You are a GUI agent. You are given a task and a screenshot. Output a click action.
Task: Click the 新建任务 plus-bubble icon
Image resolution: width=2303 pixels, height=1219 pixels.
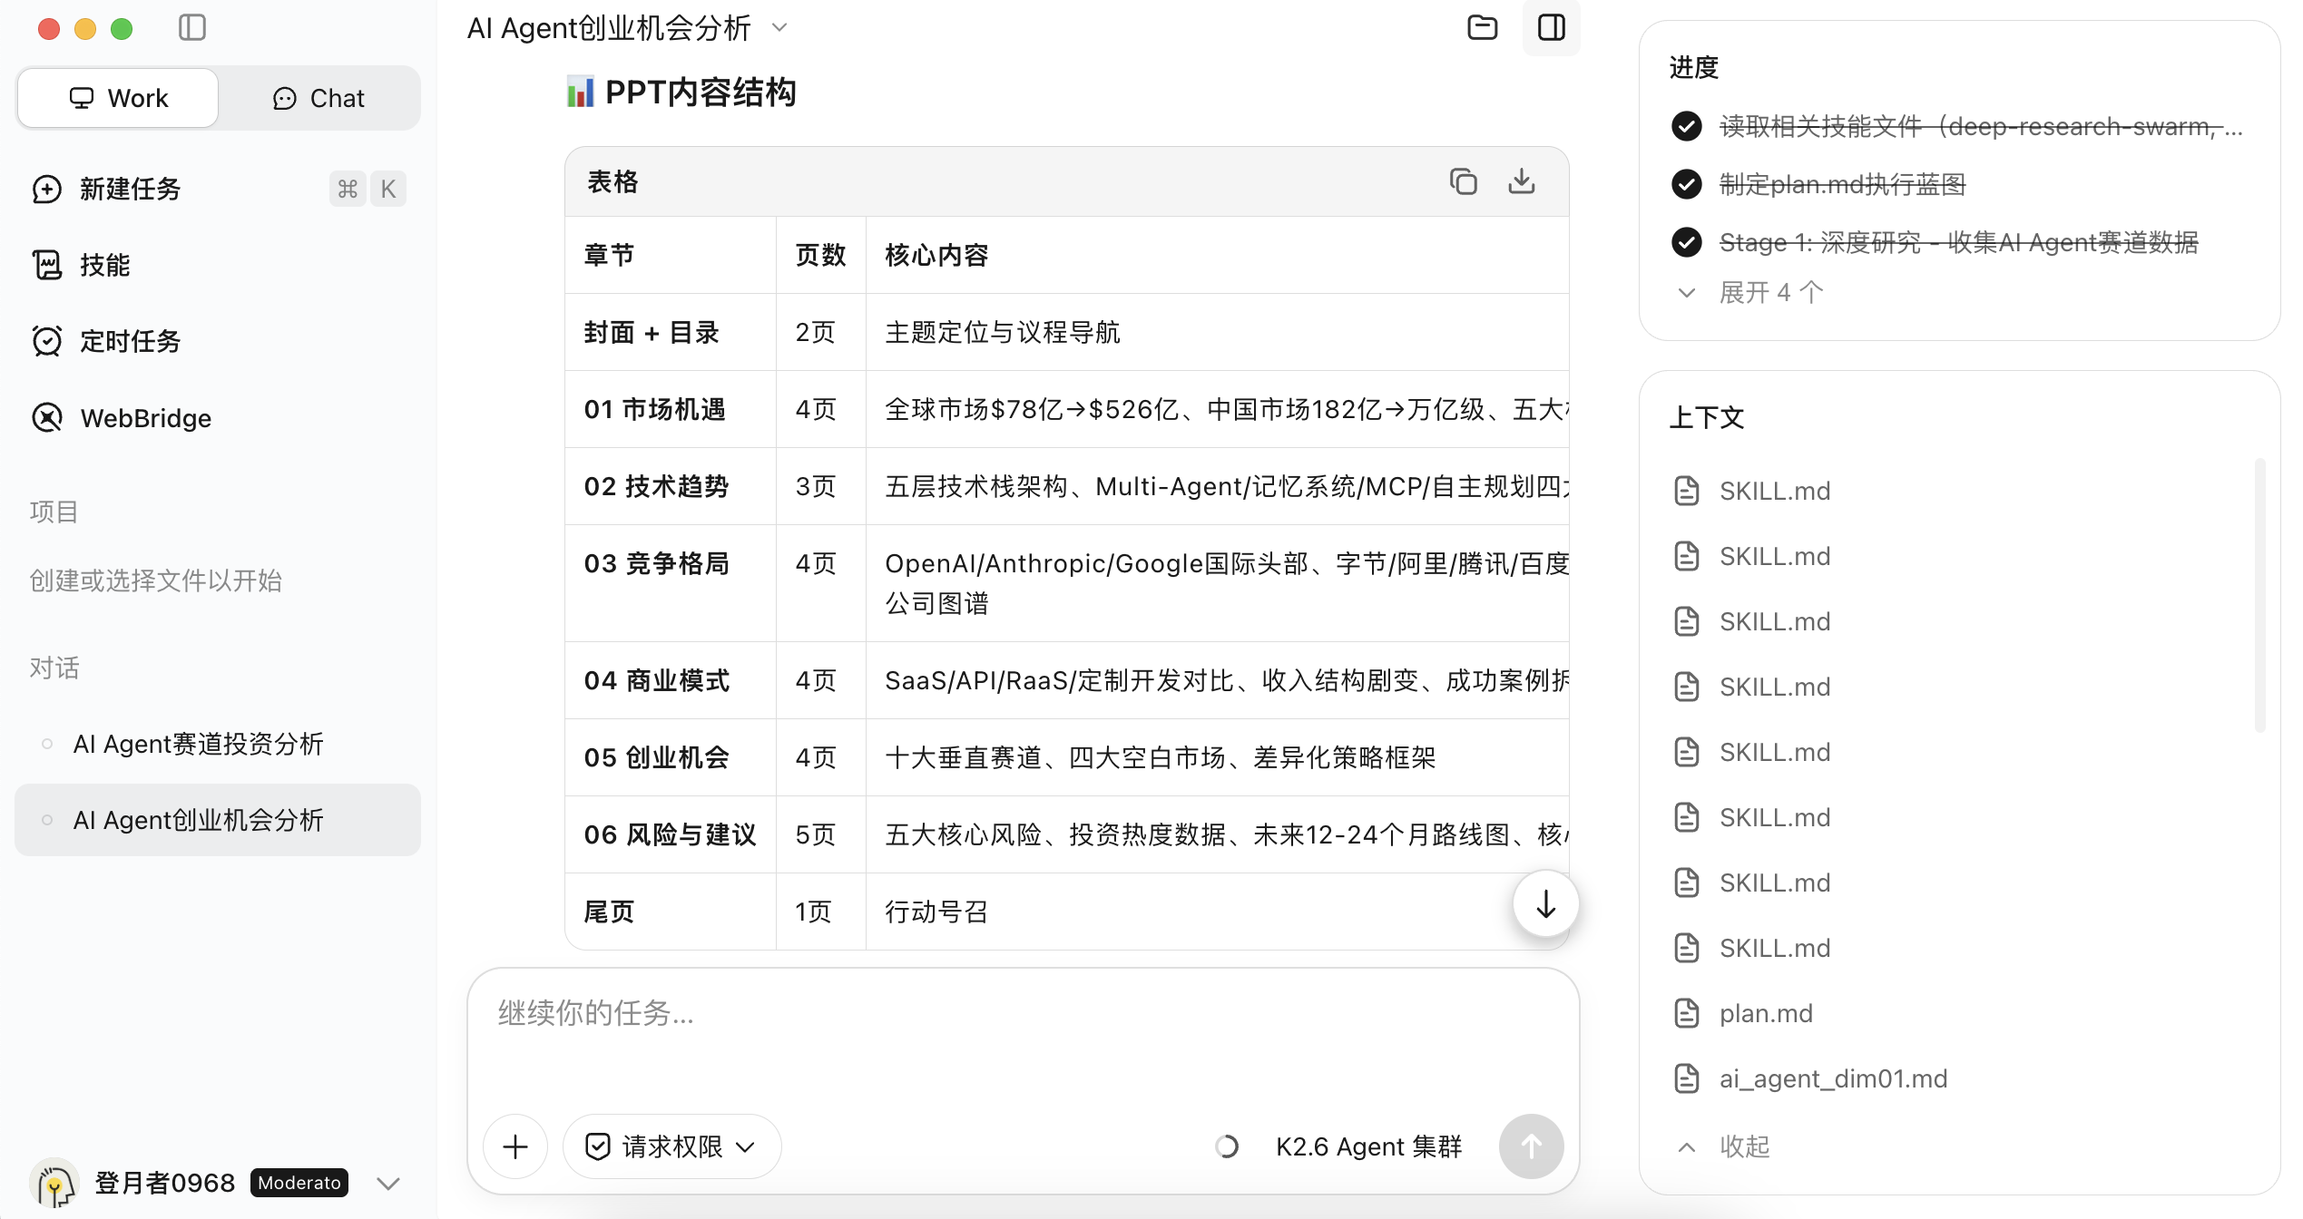click(47, 189)
